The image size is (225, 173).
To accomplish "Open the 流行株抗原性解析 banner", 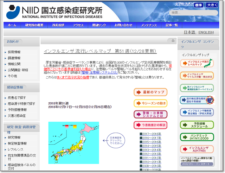I will click(197, 100).
